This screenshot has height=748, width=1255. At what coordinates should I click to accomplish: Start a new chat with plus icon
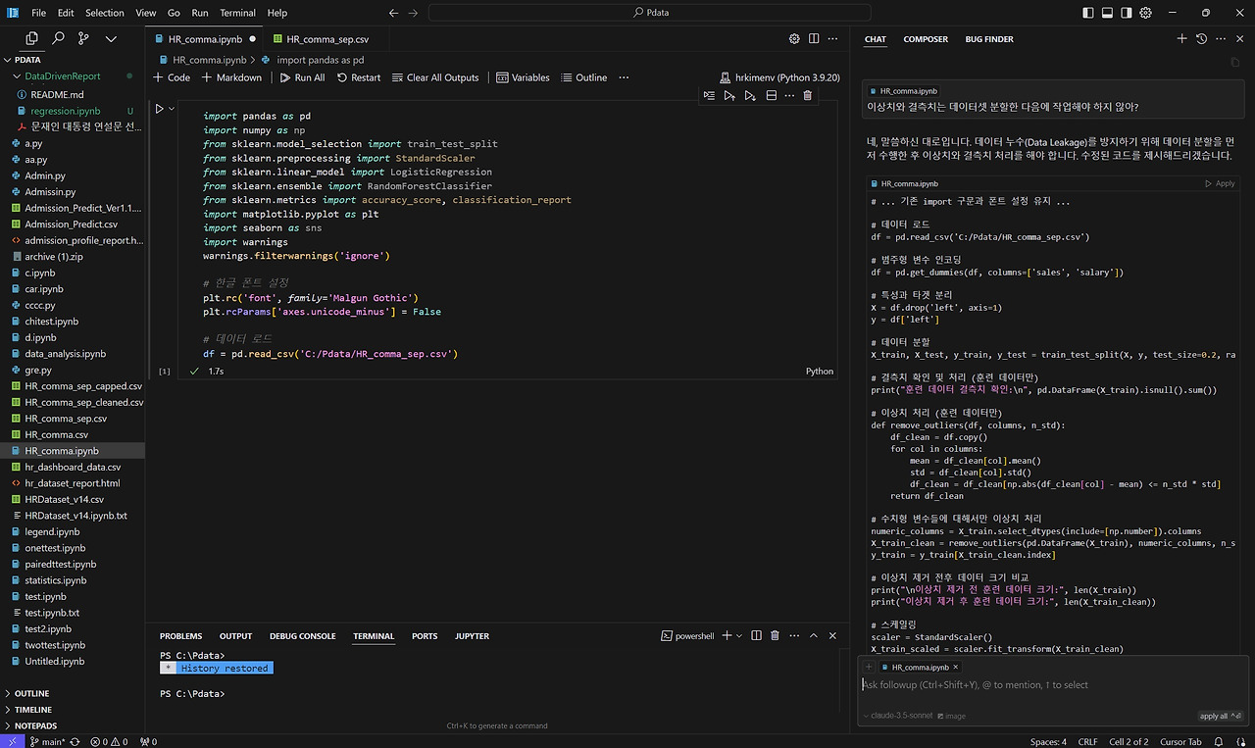click(x=1181, y=39)
